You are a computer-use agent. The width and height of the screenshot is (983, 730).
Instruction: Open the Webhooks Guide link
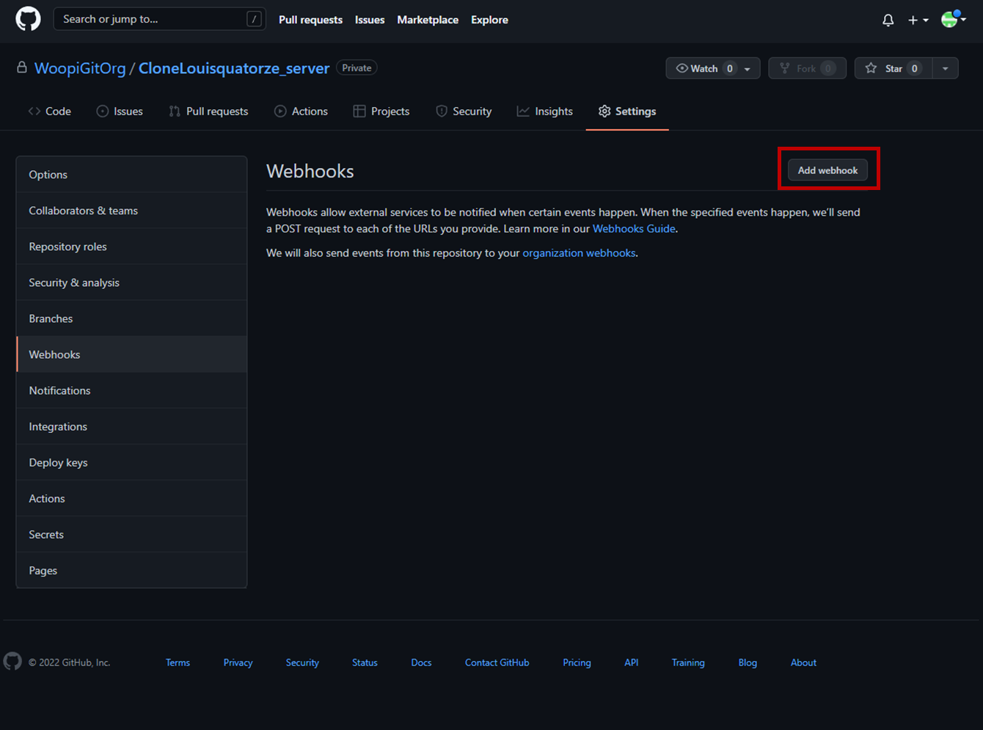(x=634, y=229)
